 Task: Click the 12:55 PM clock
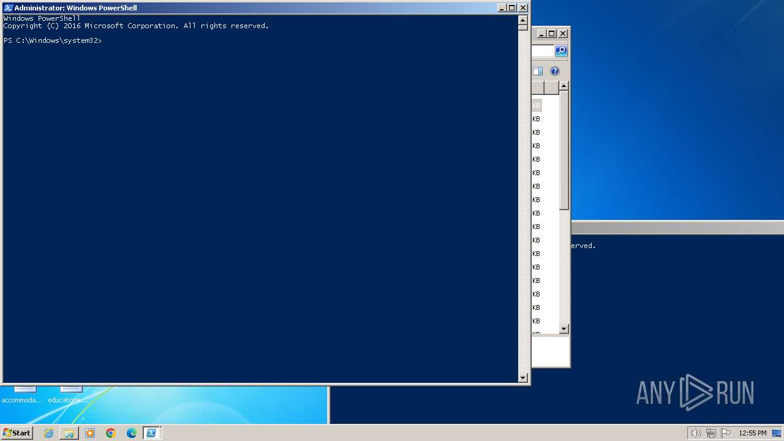[x=752, y=433]
